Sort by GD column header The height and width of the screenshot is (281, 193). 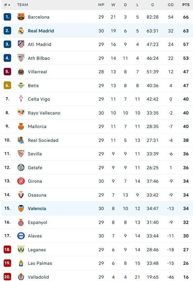(171, 5)
